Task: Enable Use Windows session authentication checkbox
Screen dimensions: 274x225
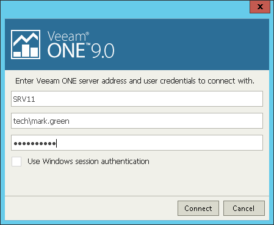Action: coord(16,162)
